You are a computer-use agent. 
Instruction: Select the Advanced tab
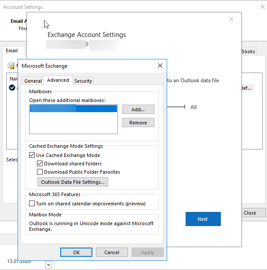coord(58,80)
